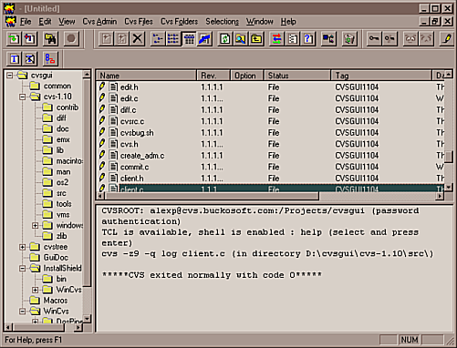Toggle the pressed grid view mode button
This screenshot has width=457, height=348.
coord(189,38)
